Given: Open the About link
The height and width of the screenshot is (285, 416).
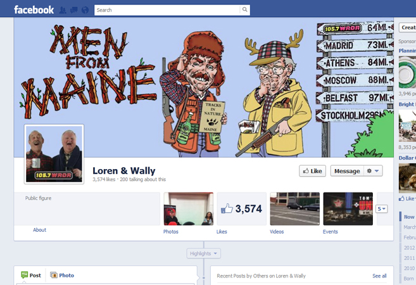Looking at the screenshot, I should [x=39, y=230].
